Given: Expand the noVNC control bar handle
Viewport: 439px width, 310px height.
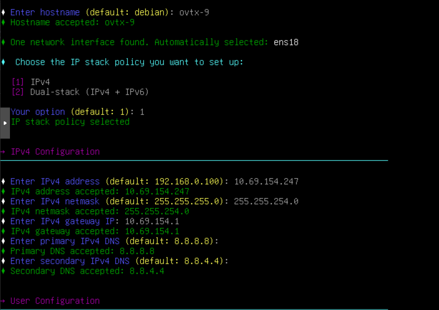Looking at the screenshot, I should coord(5,123).
